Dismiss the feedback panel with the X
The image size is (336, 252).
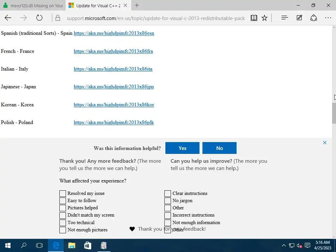pos(325,143)
